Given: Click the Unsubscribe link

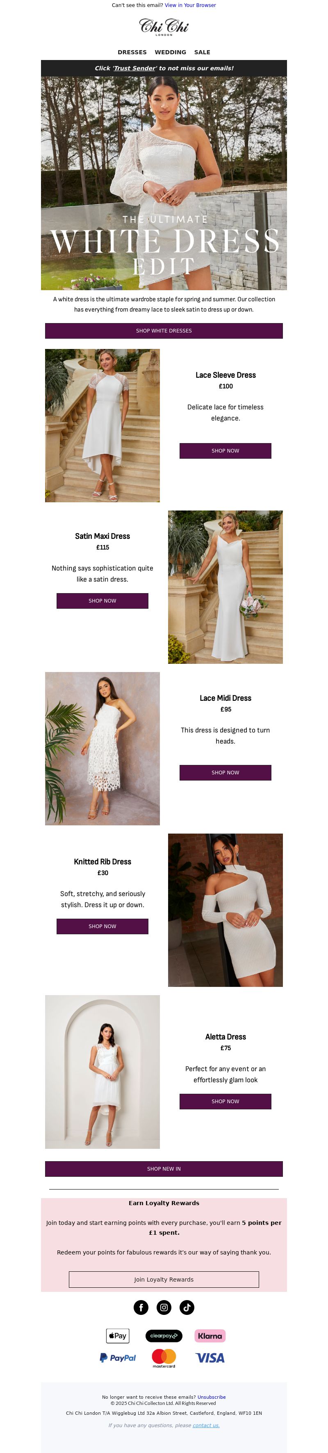Looking at the screenshot, I should coord(212,1397).
